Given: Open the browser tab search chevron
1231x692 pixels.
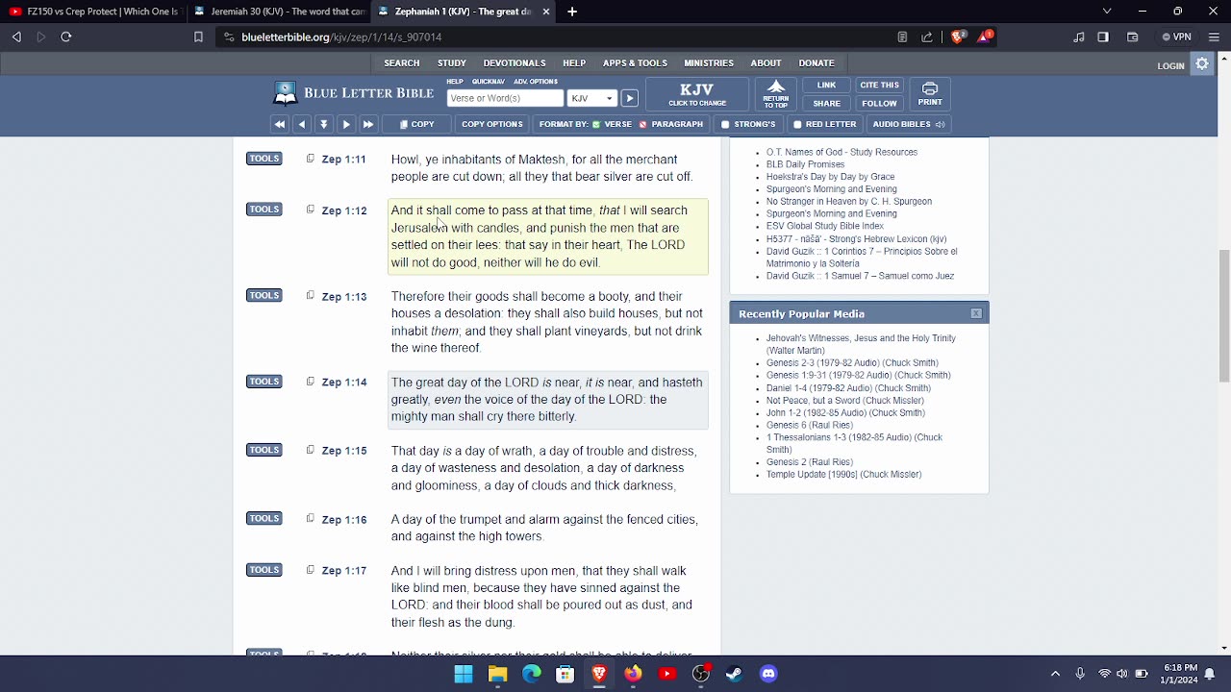Looking at the screenshot, I should coord(1107,12).
